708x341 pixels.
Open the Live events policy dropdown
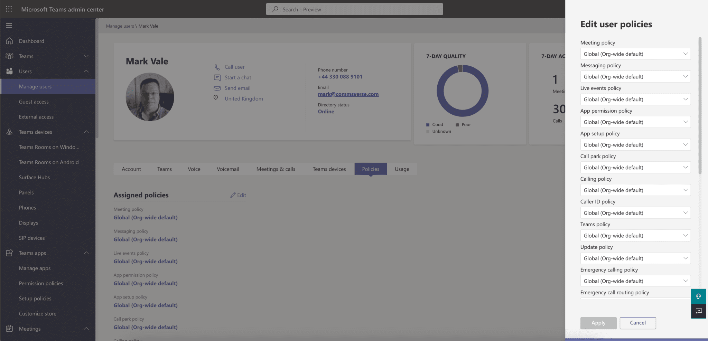[635, 99]
